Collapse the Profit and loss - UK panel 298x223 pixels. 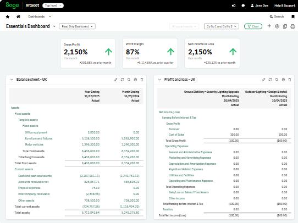tap(159, 80)
